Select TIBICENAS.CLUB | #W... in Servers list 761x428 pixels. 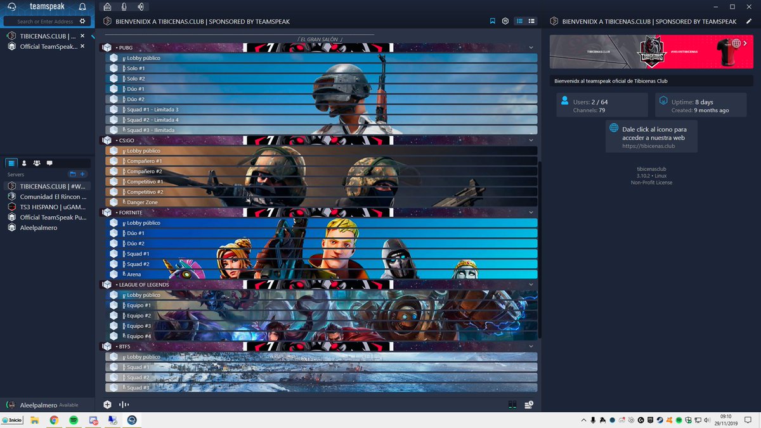pos(48,186)
